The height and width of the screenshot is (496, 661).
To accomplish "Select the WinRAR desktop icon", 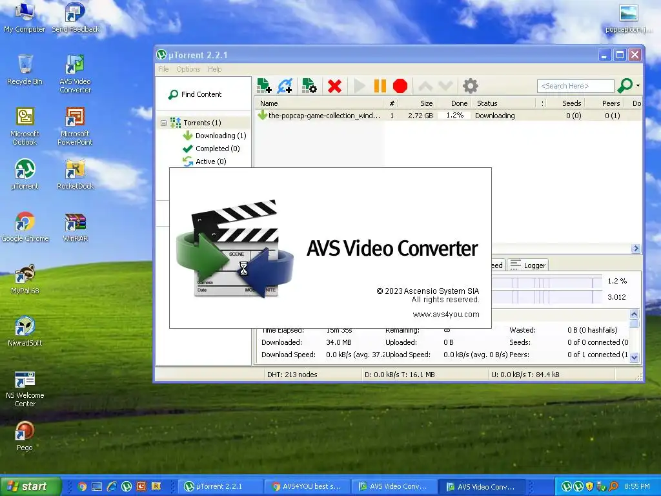I will [x=75, y=227].
